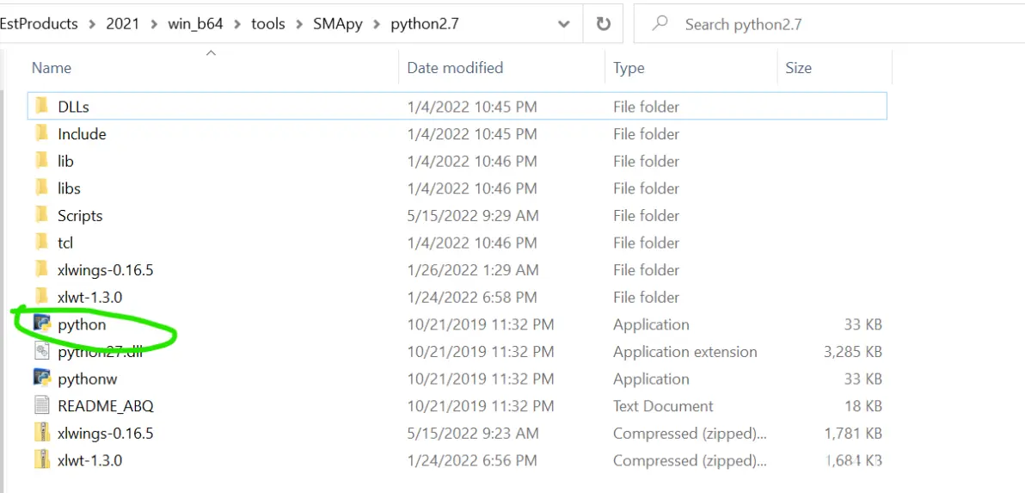Navigate to the 2021 breadcrumb folder
The image size is (1025, 493).
coord(123,25)
